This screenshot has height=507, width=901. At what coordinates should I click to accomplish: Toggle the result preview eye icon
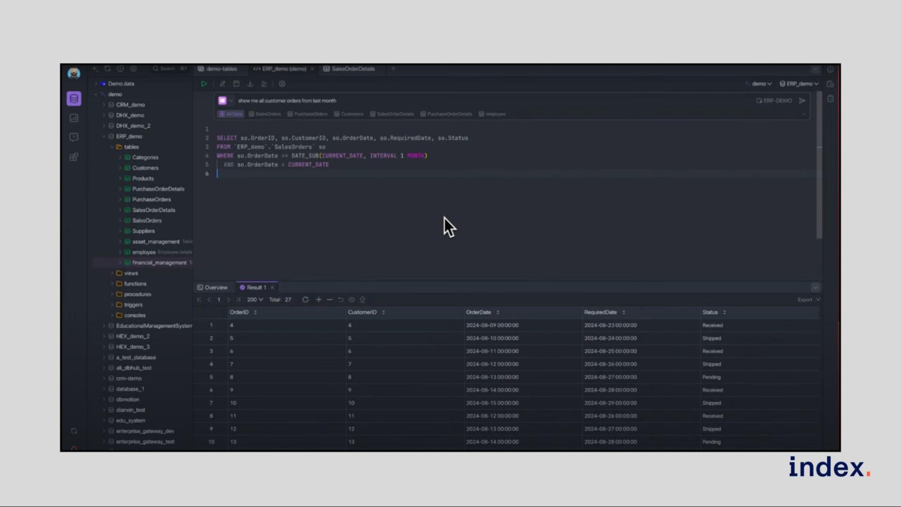352,300
